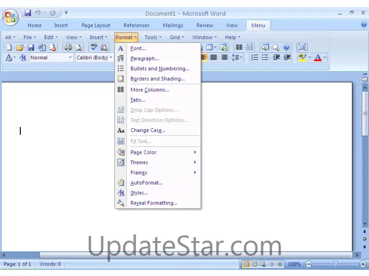This screenshot has height=276, width=369.
Task: Click the Spelling check ABC icon
Action: click(x=93, y=47)
